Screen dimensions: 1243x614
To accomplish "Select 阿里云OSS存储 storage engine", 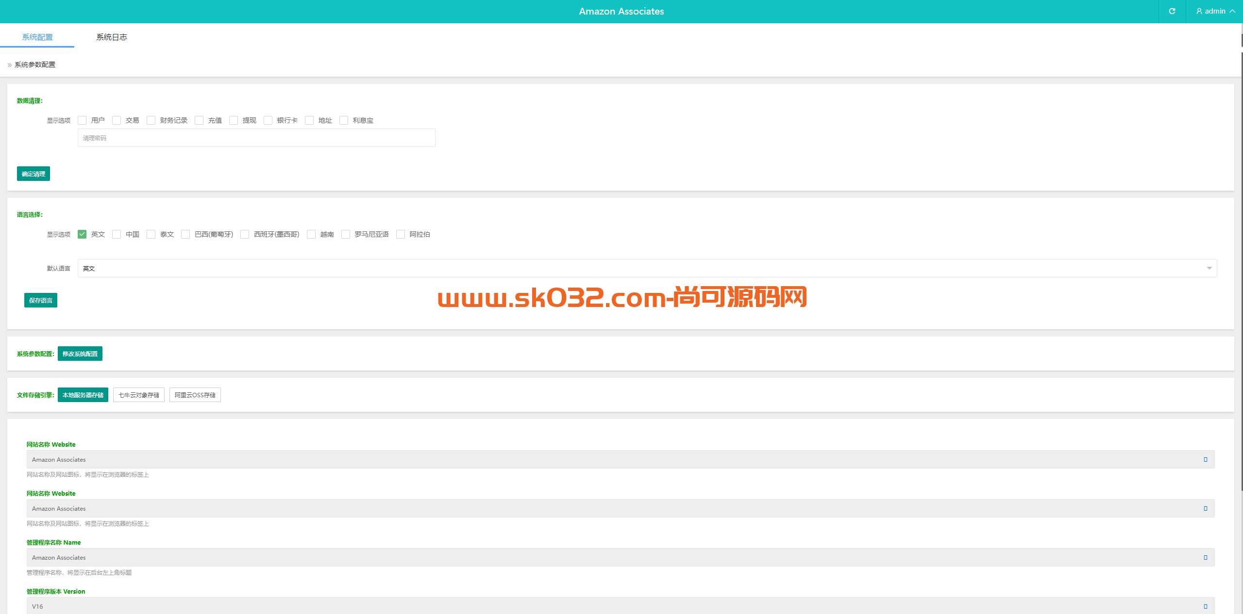I will 195,395.
